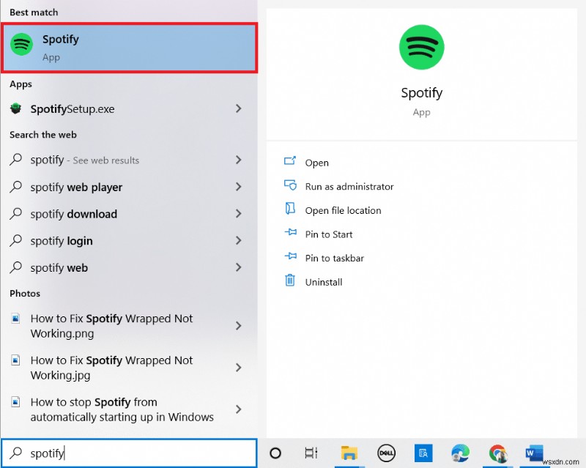This screenshot has width=586, height=468.
Task: Open the blue translator app on taskbar
Action: click(423, 453)
